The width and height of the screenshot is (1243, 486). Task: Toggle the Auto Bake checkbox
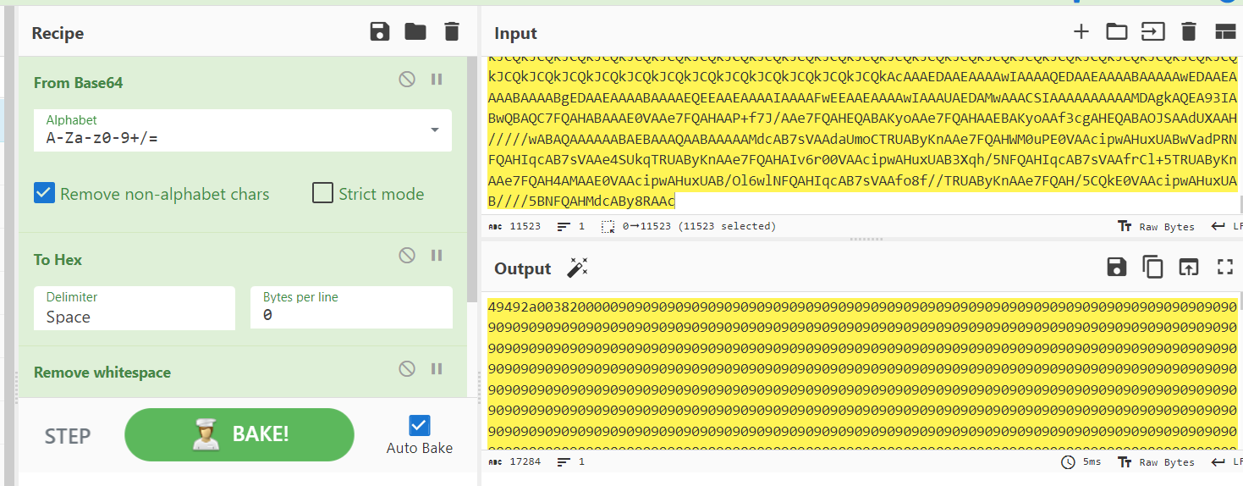point(419,424)
